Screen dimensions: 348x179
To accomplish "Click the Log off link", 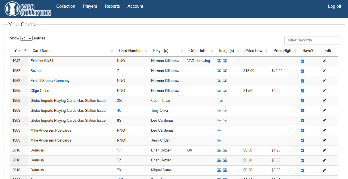I will tap(334, 6).
